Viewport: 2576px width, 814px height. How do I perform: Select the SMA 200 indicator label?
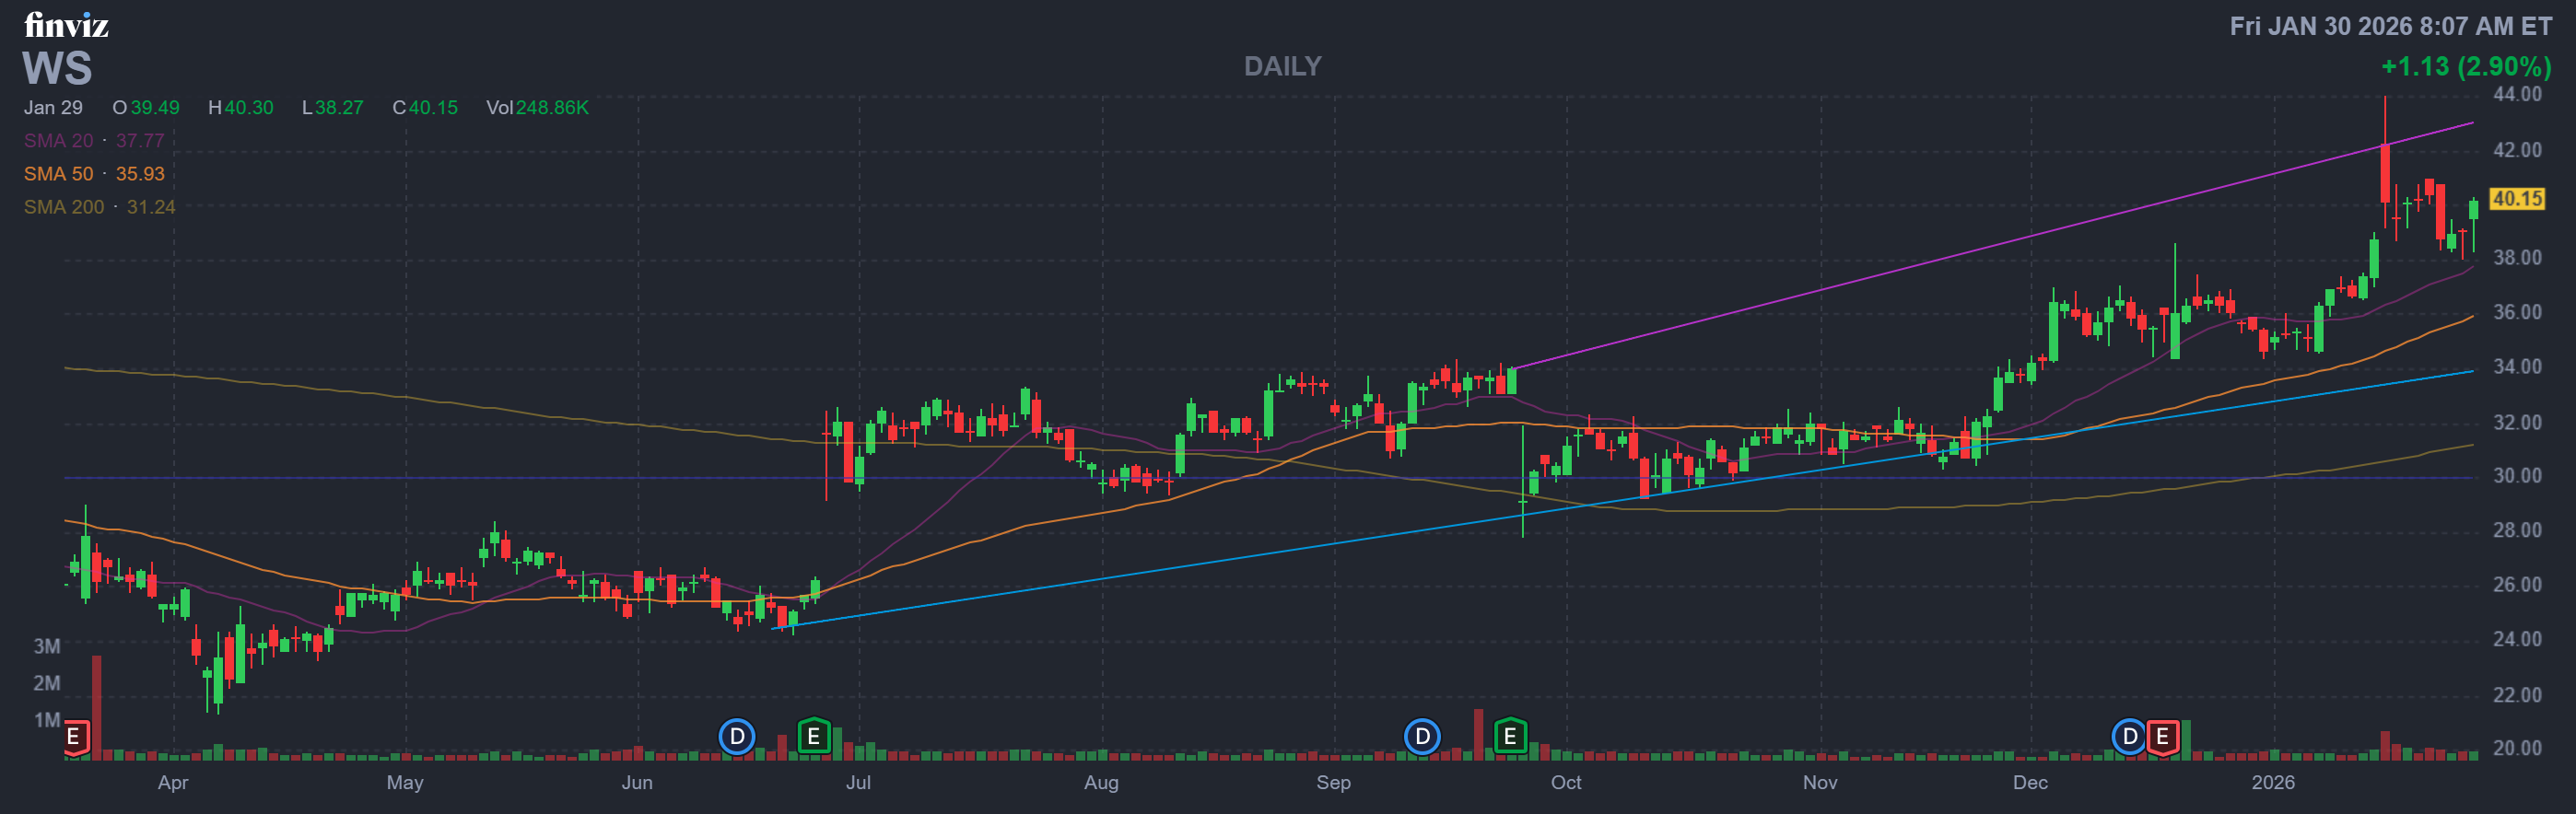pos(64,207)
